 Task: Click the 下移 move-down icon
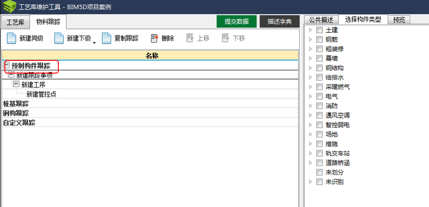pos(225,38)
